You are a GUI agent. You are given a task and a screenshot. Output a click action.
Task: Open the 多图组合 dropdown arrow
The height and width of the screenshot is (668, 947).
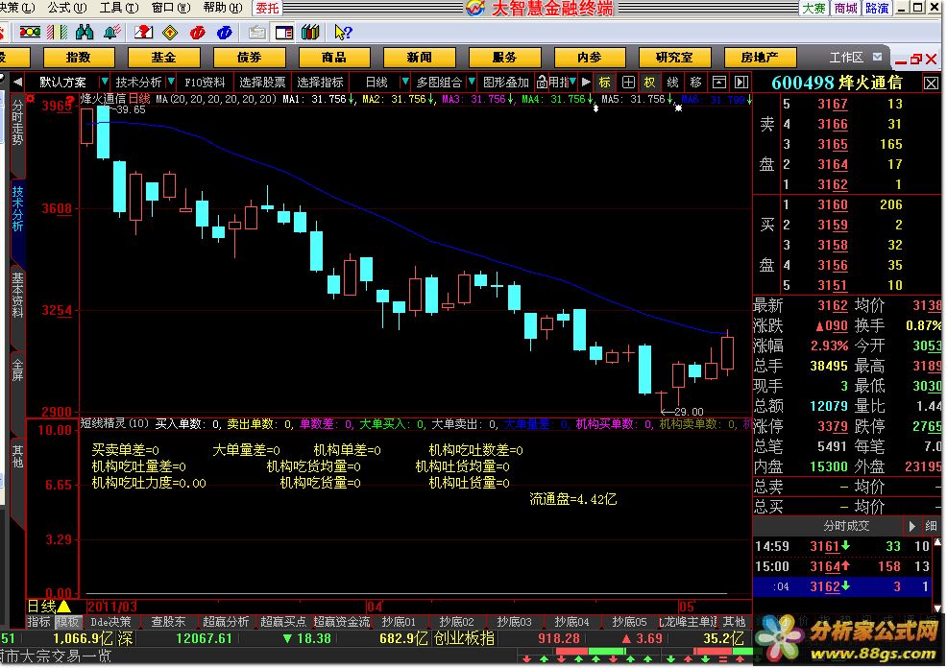pos(472,81)
